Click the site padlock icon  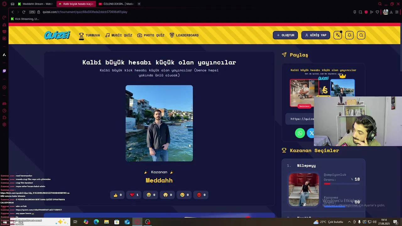pos(39,12)
